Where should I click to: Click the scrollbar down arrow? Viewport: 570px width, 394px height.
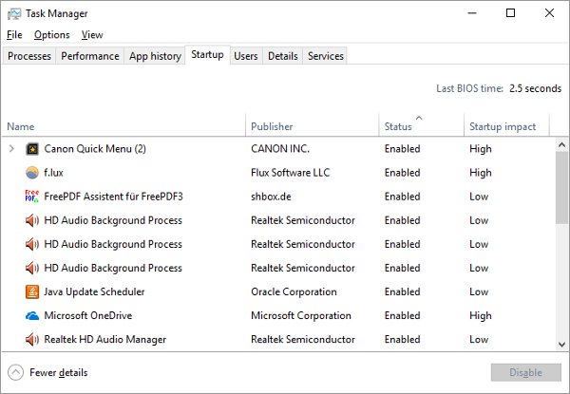(x=561, y=344)
